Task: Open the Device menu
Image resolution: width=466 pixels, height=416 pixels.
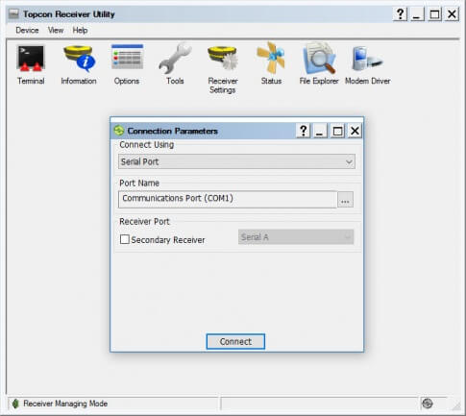Action: point(27,31)
